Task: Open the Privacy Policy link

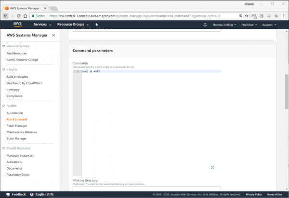Action: coord(254,195)
